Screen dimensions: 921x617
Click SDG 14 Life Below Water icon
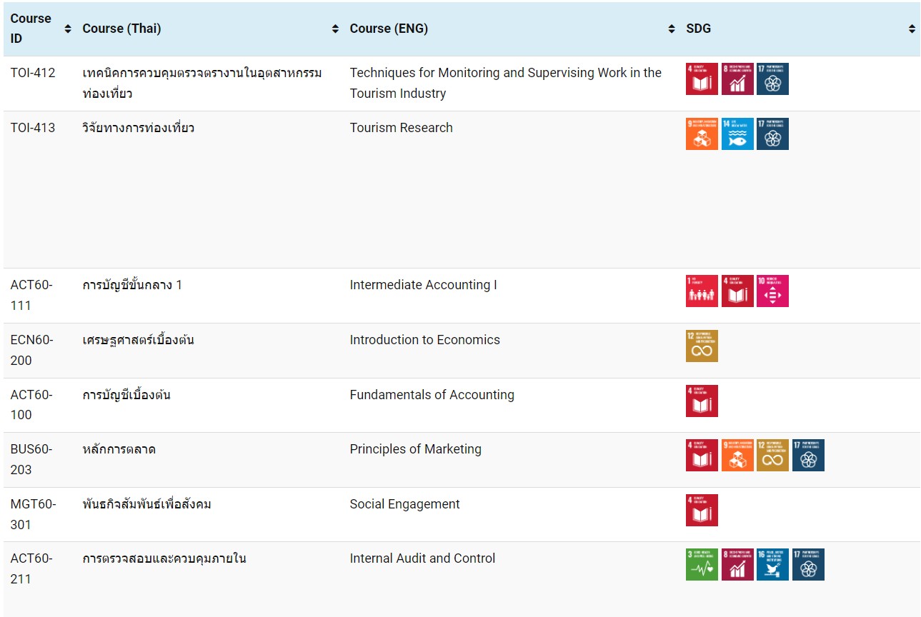click(x=737, y=134)
